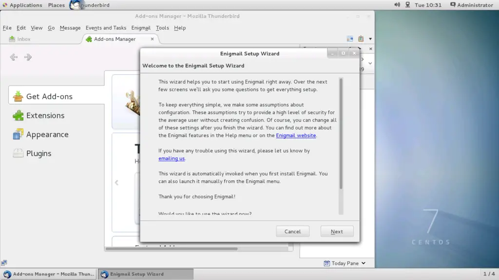Go back in Add-ons Manager with left arrow

[x=13, y=57]
